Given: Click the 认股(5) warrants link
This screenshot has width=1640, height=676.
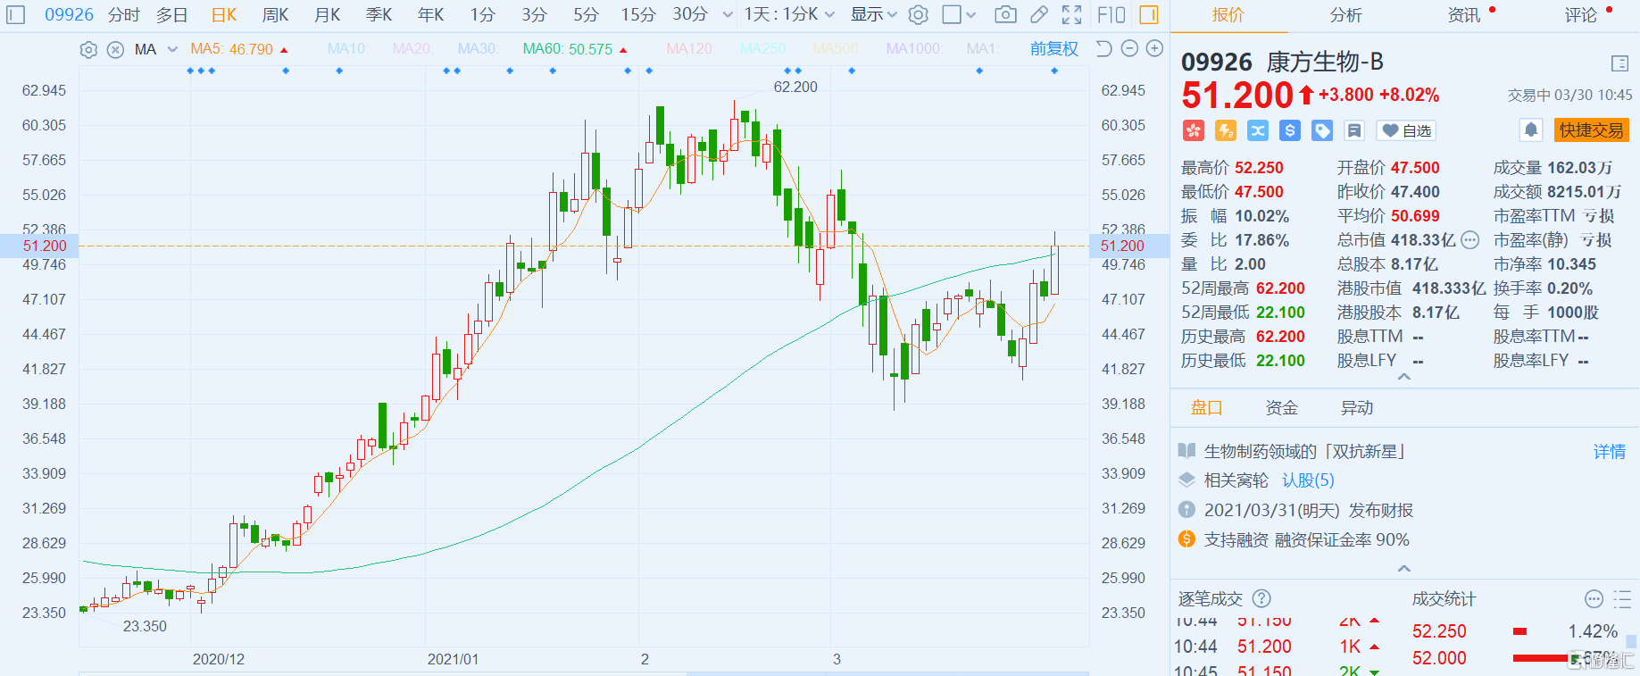Looking at the screenshot, I should [x=1308, y=480].
